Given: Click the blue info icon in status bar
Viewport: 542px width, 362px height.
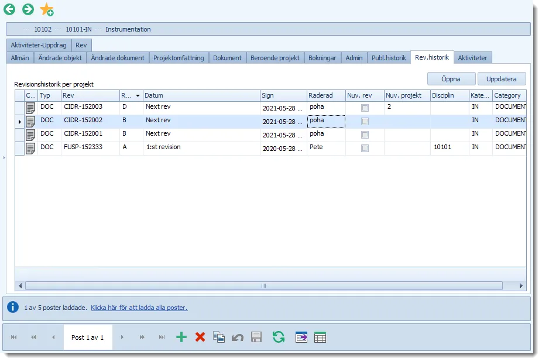Looking at the screenshot, I should (x=13, y=306).
